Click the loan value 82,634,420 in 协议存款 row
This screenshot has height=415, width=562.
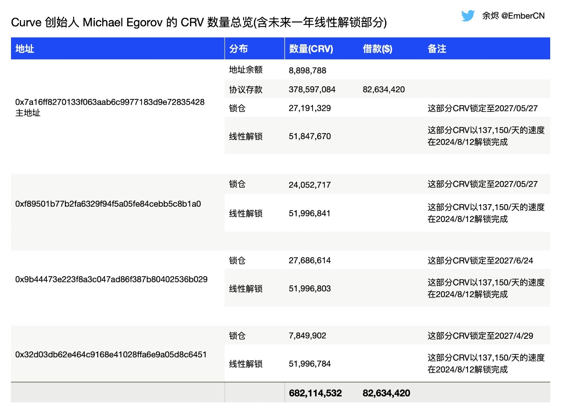pyautogui.click(x=384, y=89)
